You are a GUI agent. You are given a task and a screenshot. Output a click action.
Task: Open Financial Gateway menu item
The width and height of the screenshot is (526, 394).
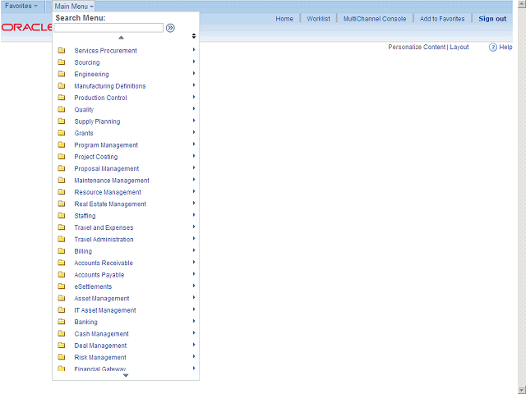[100, 369]
